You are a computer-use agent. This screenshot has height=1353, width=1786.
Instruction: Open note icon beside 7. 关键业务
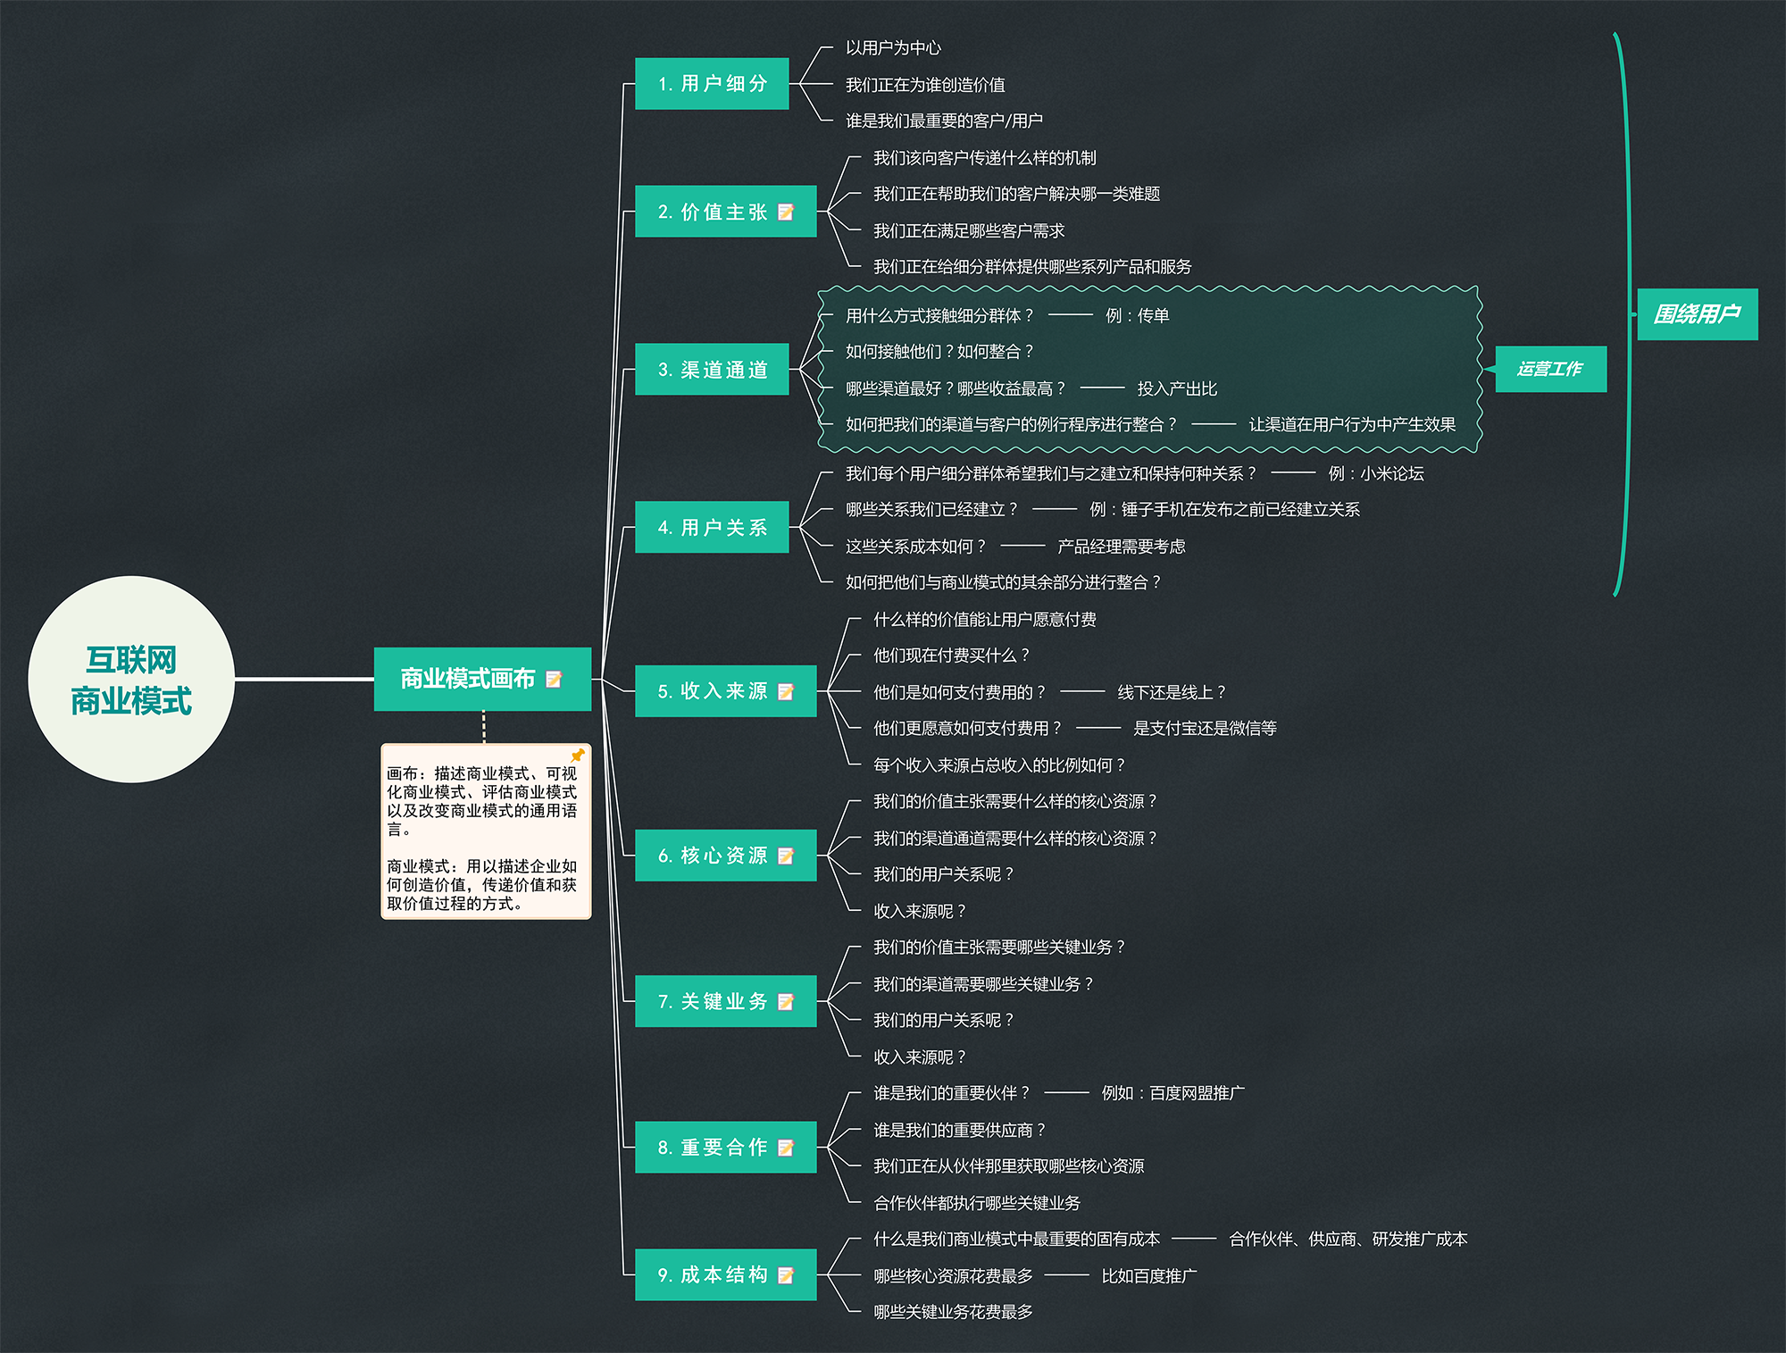(x=786, y=1002)
